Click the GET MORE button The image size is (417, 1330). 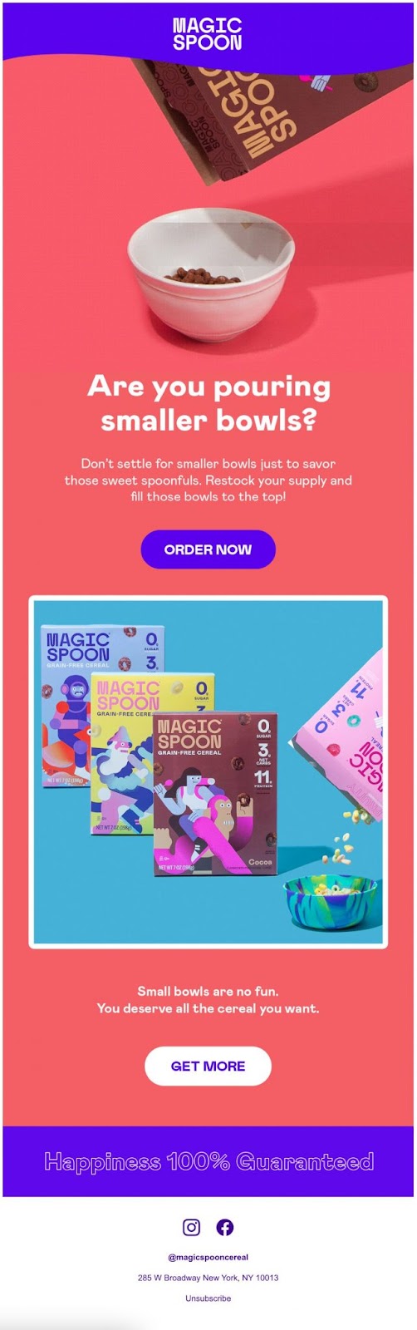208,1066
